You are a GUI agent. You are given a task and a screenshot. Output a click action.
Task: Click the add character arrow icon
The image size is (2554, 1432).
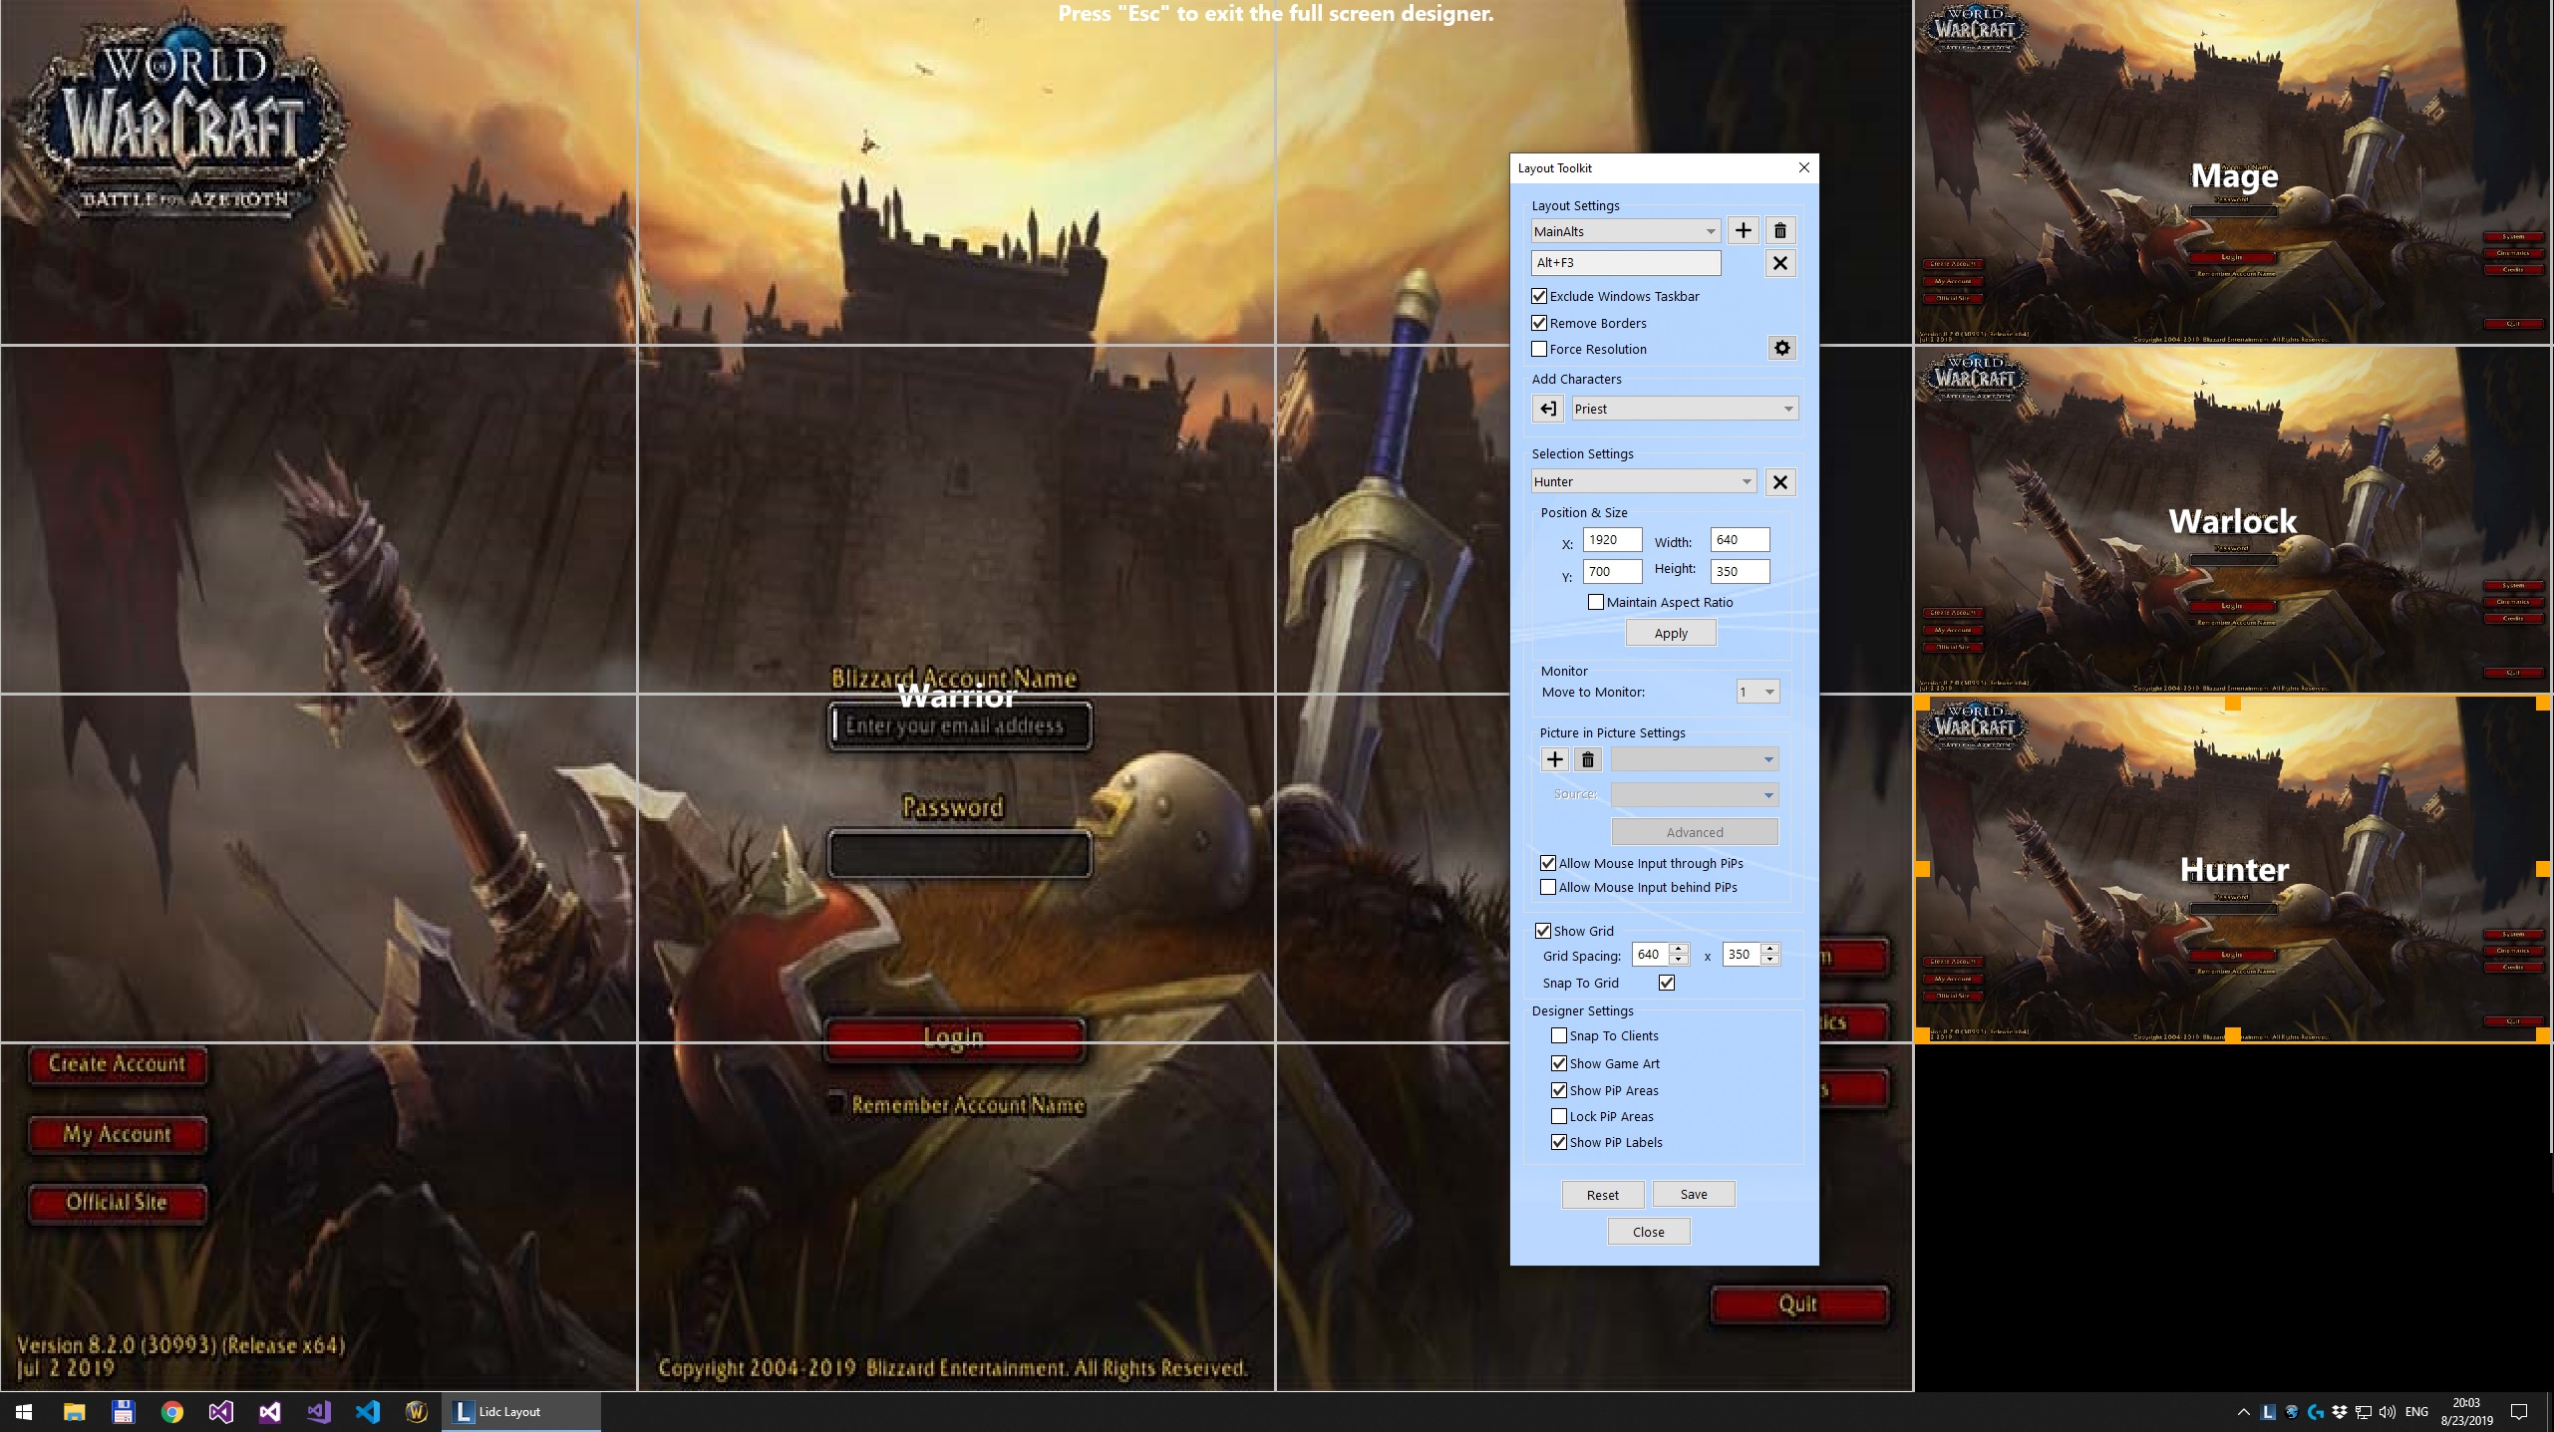coord(1547,409)
